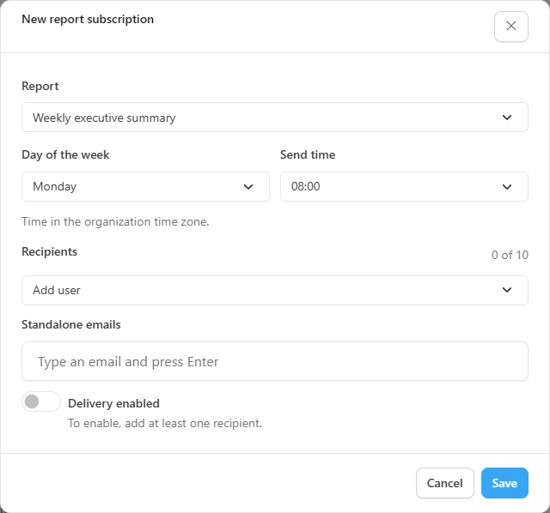Click 'Time in the organization time zone.' hint
The image size is (550, 513).
tap(115, 221)
